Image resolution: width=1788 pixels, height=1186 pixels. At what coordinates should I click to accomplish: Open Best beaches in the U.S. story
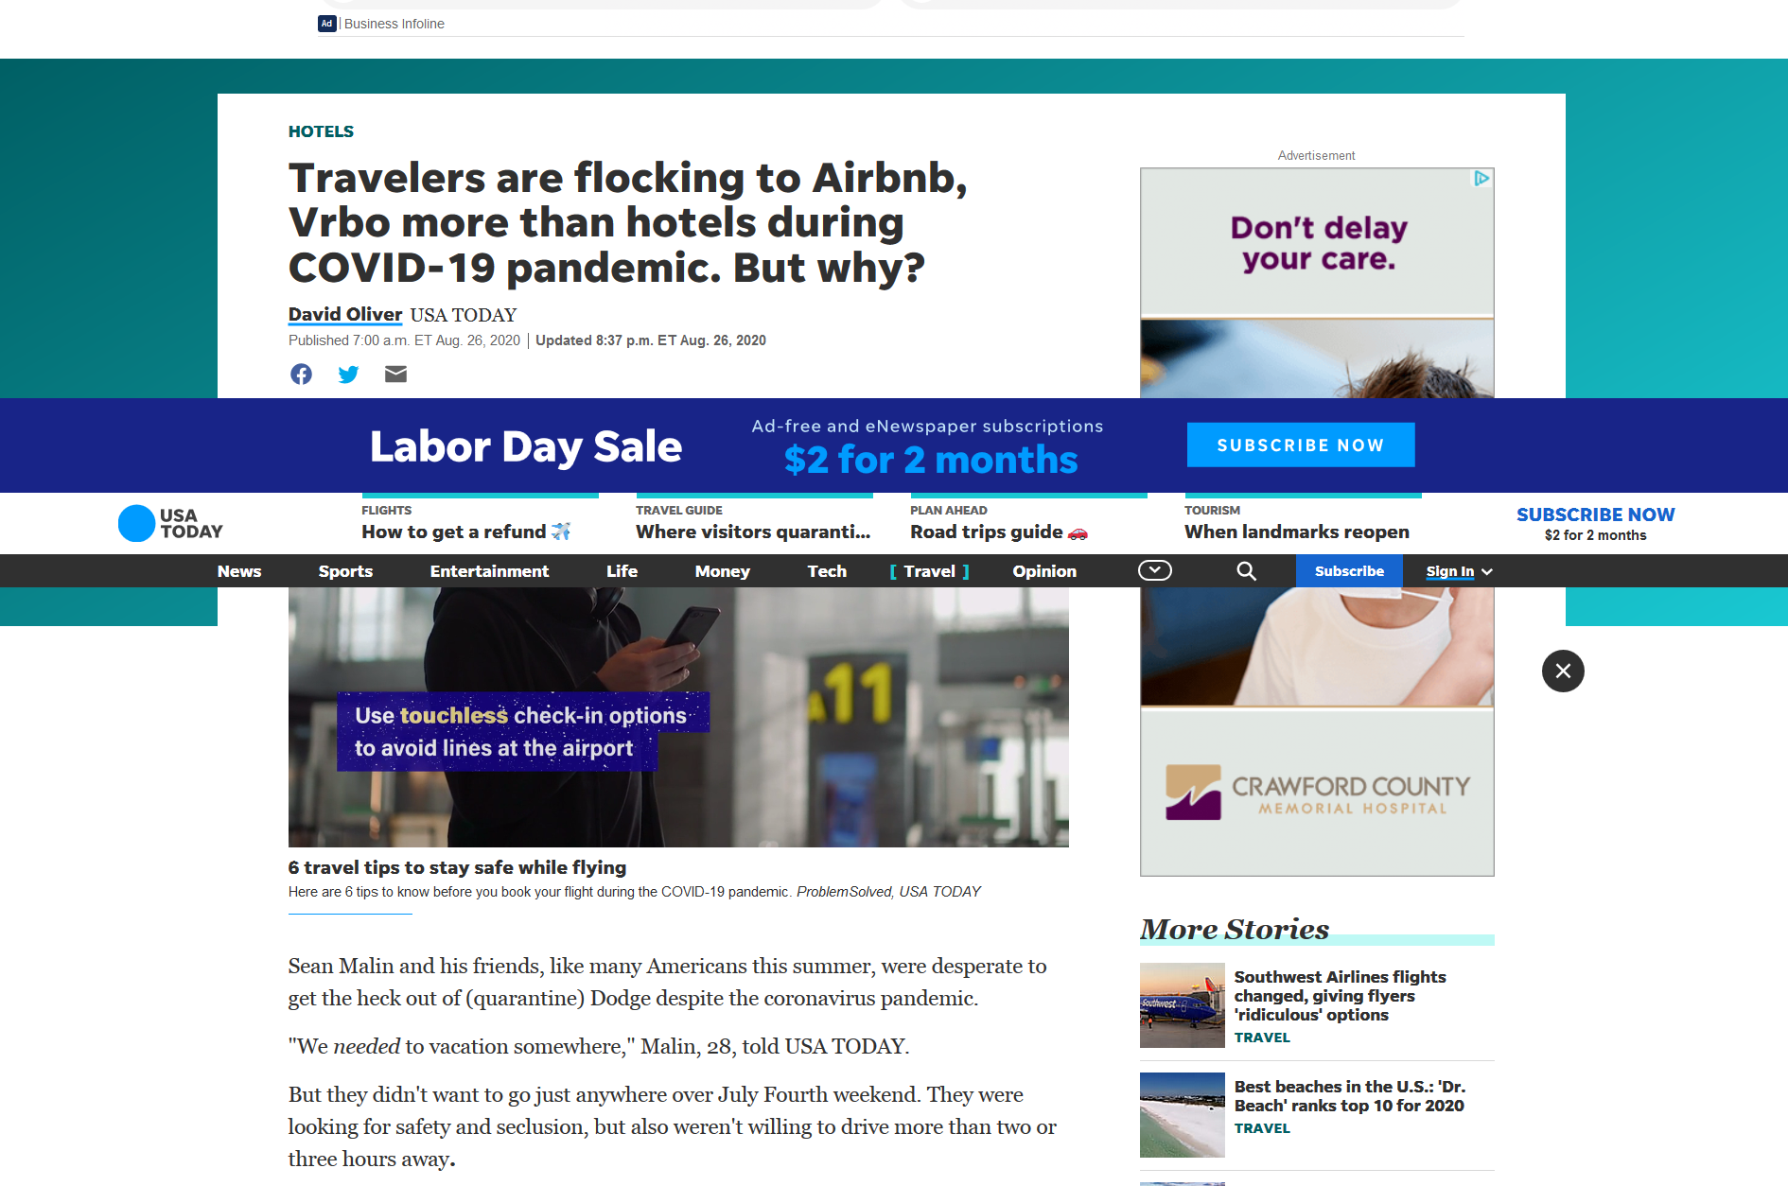pos(1349,1096)
